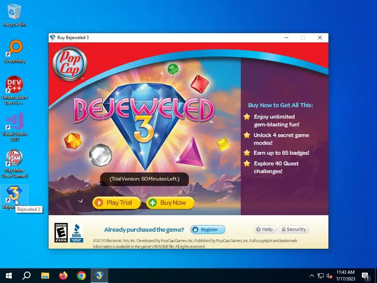The image size is (377, 283).
Task: Click the PopCap logo in the dialog
Action: 70,63
